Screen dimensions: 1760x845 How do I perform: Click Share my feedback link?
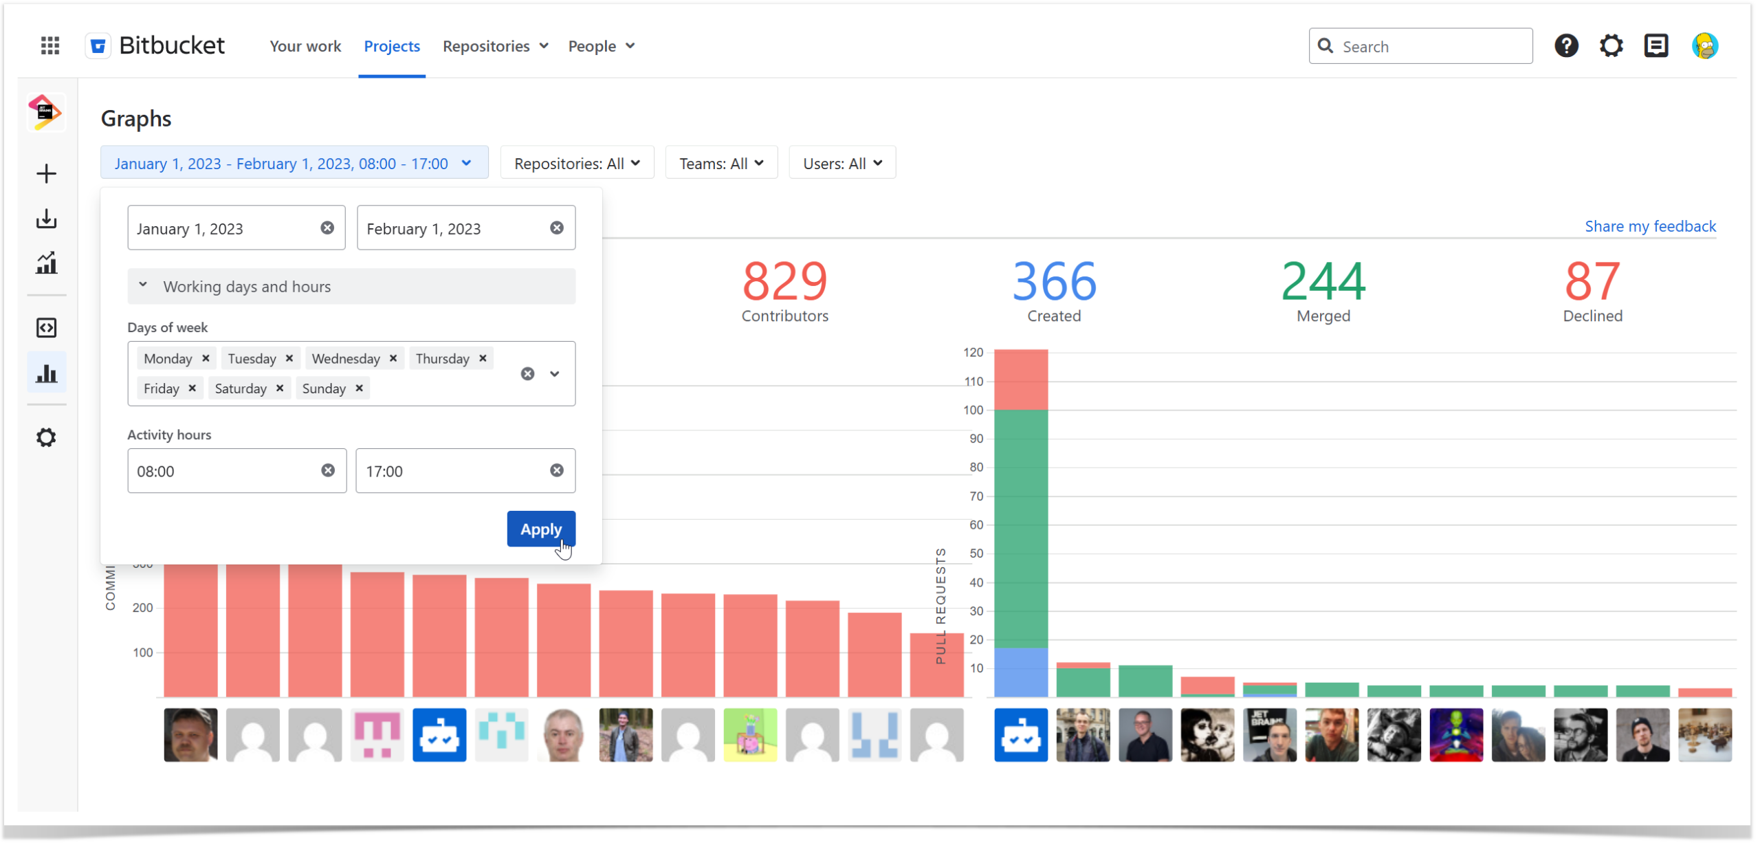(x=1650, y=226)
